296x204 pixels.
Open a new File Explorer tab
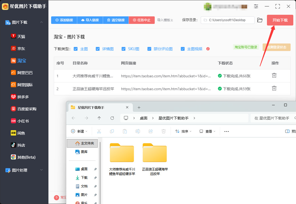pyautogui.click(x=139, y=108)
